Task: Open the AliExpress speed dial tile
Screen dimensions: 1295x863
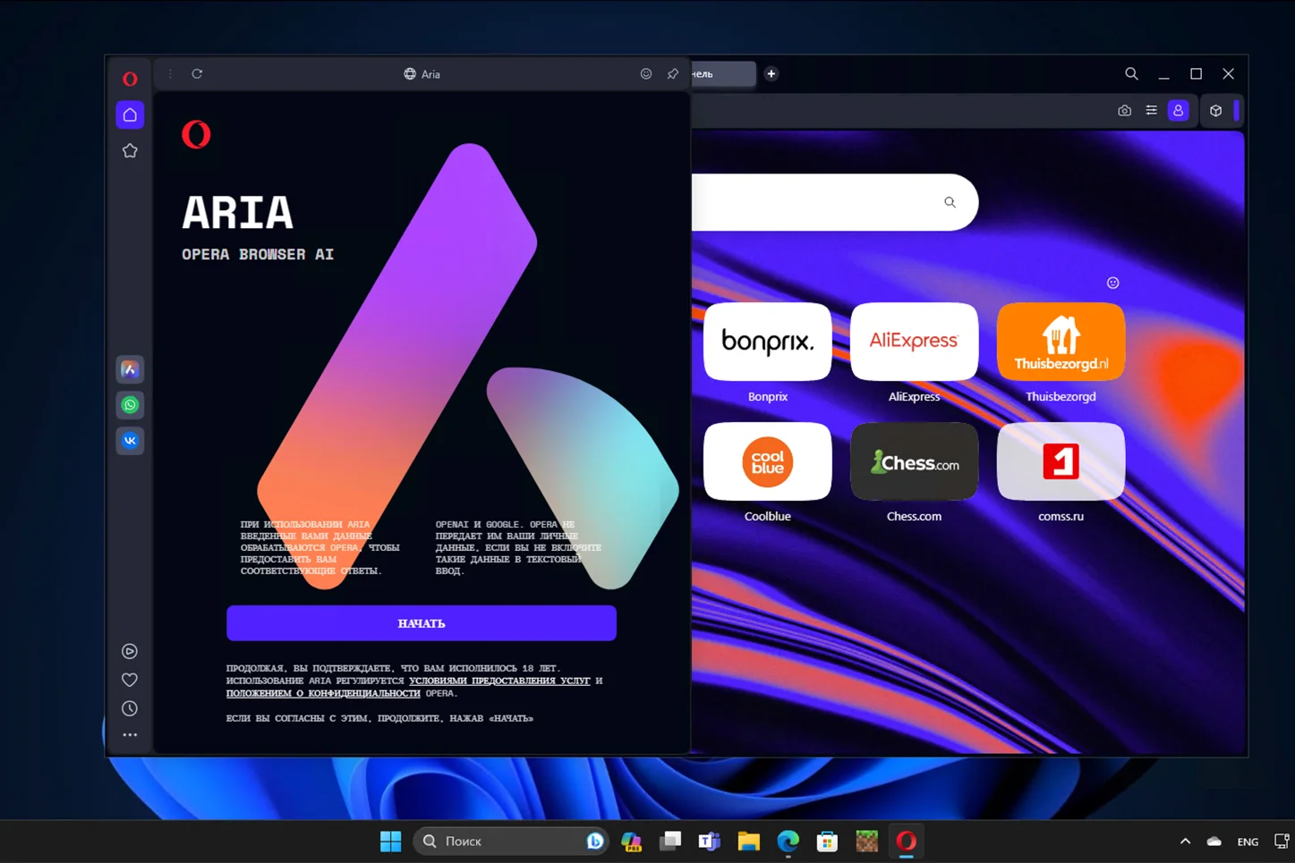Action: click(x=914, y=342)
